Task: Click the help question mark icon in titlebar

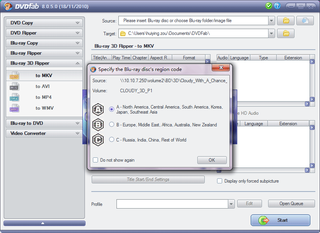Action: tap(277, 6)
